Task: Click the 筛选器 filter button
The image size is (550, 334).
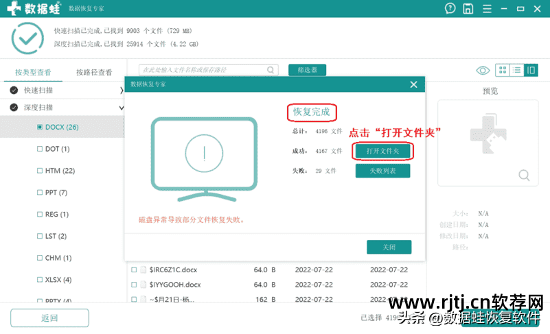Action: tap(307, 70)
